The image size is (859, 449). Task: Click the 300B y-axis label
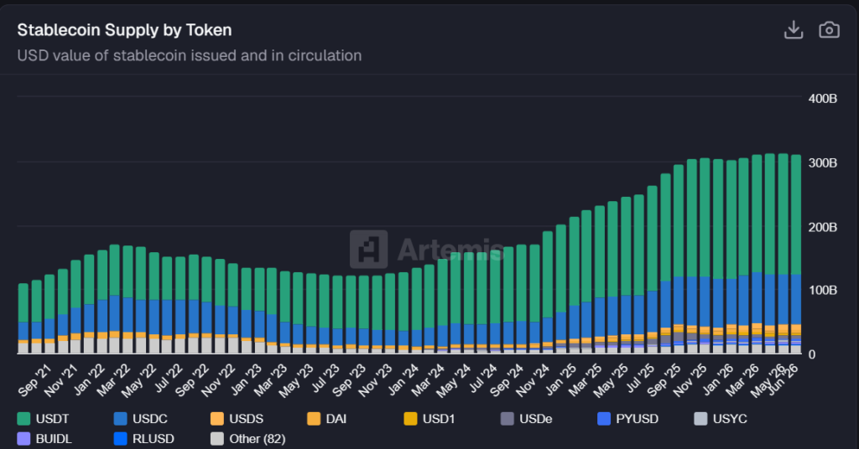[823, 163]
